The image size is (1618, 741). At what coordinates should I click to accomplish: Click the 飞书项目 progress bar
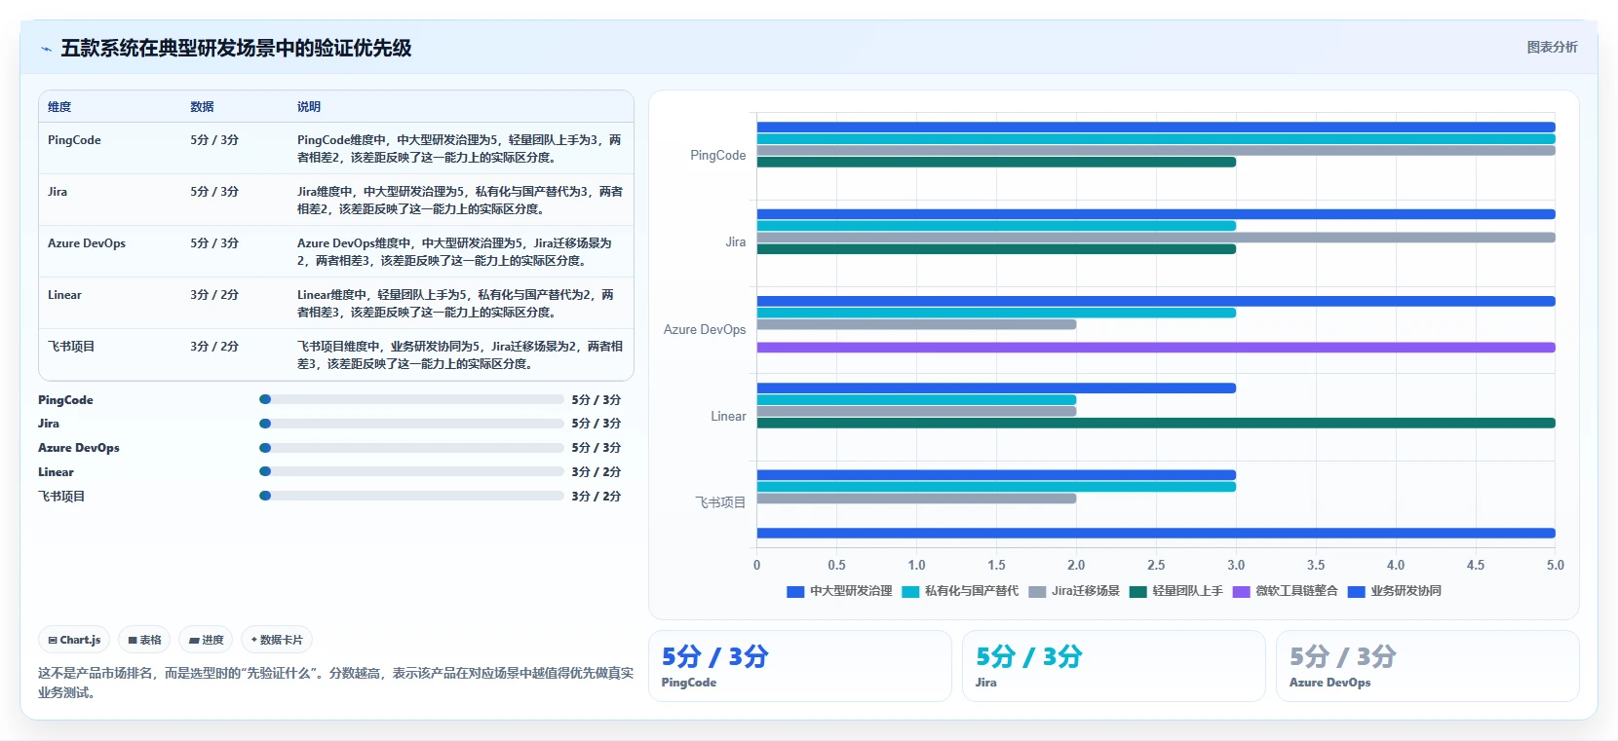click(x=411, y=496)
